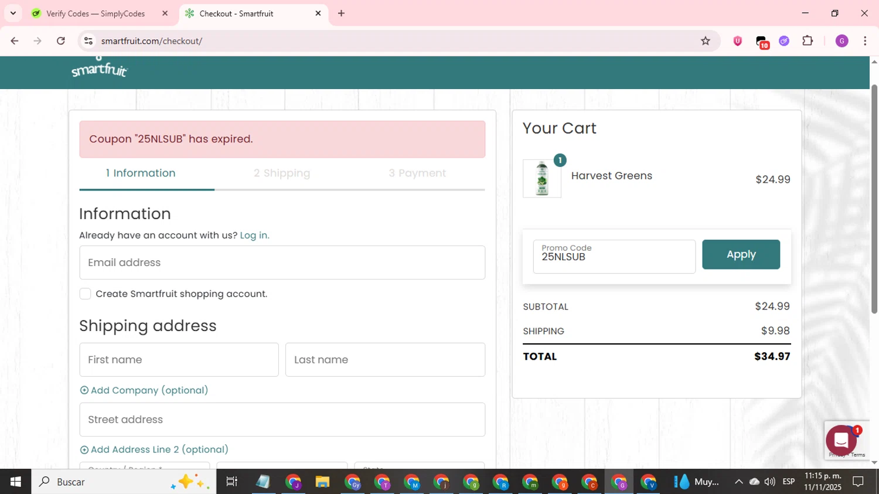Click the Log in link
Viewport: 879px width, 494px height.
tap(254, 235)
